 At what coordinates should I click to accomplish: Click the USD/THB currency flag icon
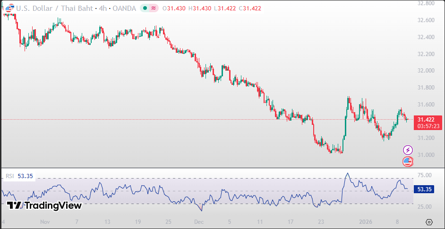point(9,8)
